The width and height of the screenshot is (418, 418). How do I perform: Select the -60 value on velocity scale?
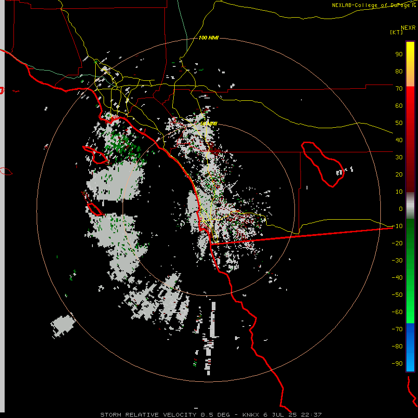click(x=397, y=312)
